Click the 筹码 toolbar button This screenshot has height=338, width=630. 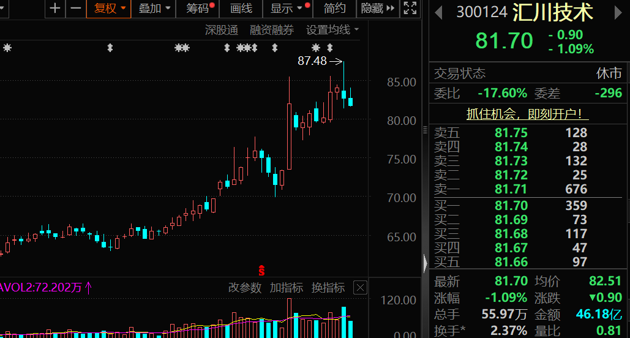pyautogui.click(x=198, y=9)
